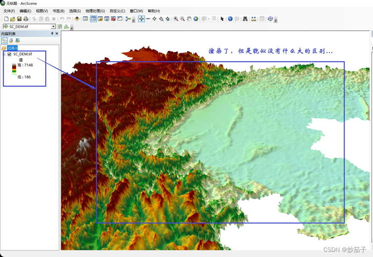
Task: Open the Table of Contents window
Action: click(94, 19)
